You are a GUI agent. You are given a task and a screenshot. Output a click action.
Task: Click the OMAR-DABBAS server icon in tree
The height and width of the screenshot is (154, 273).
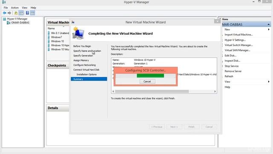click(9, 23)
